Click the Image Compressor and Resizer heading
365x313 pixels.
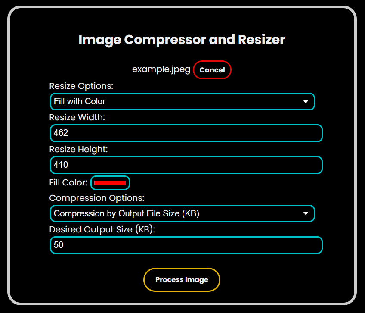coord(182,40)
